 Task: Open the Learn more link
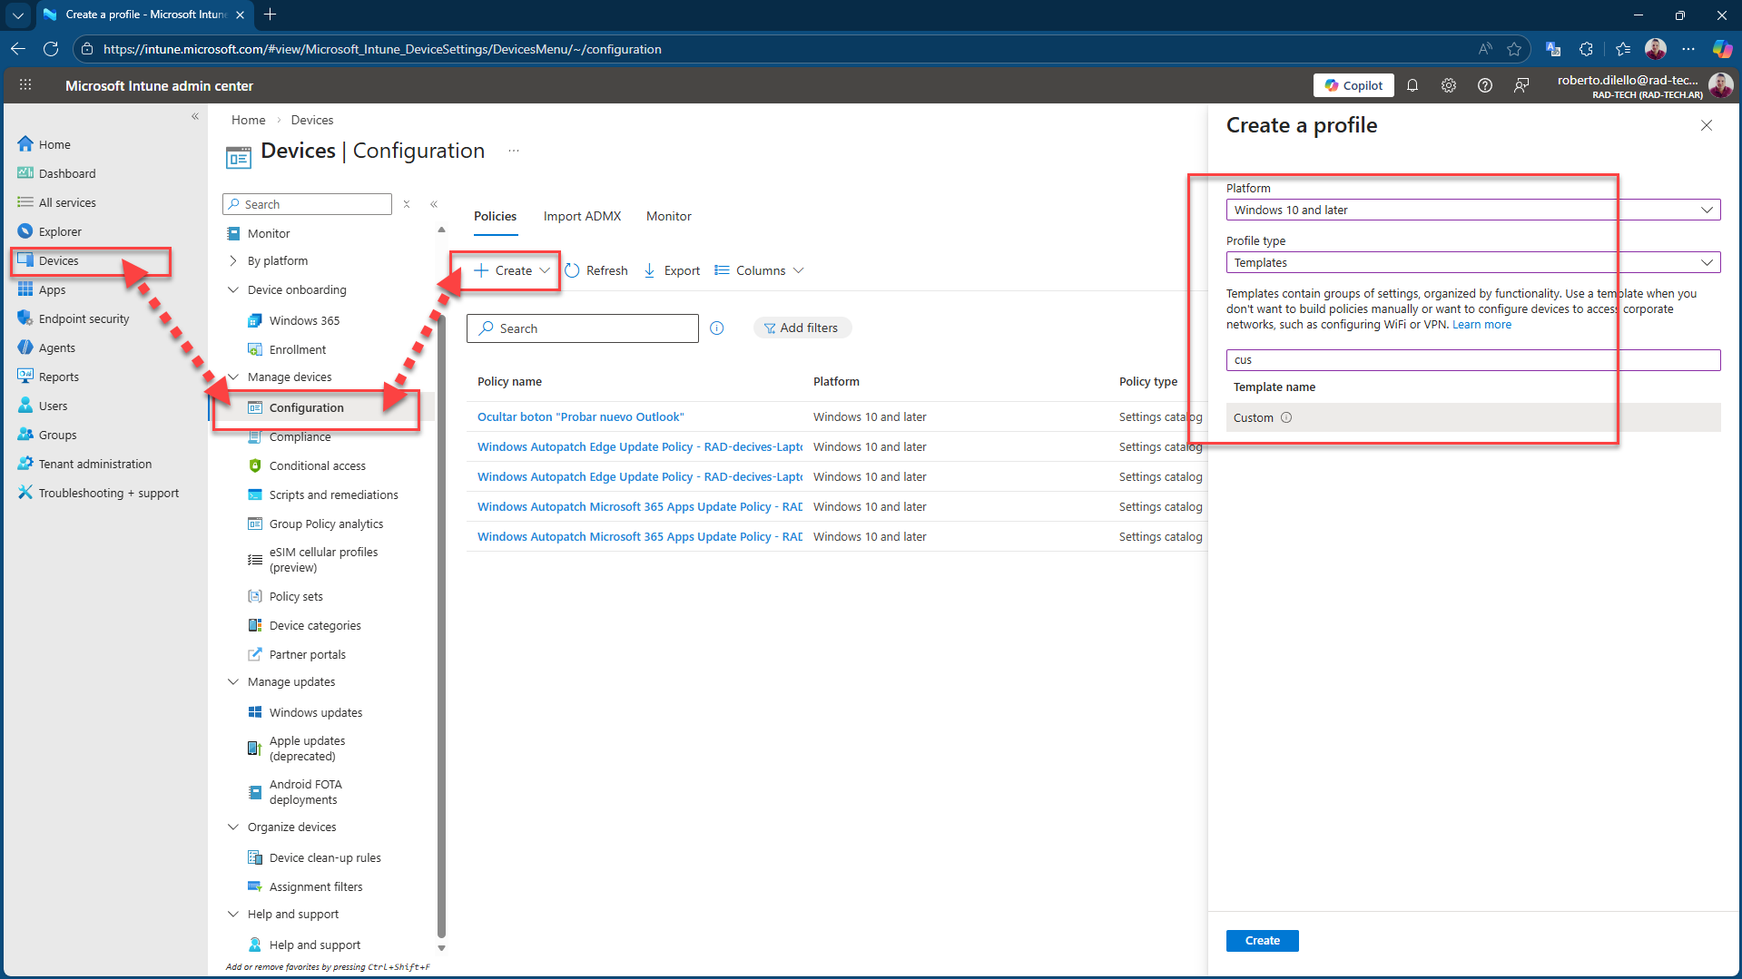point(1481,325)
